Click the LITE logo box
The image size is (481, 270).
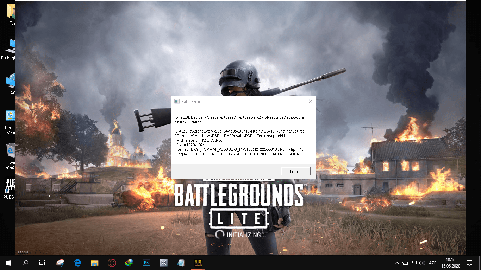click(x=239, y=219)
